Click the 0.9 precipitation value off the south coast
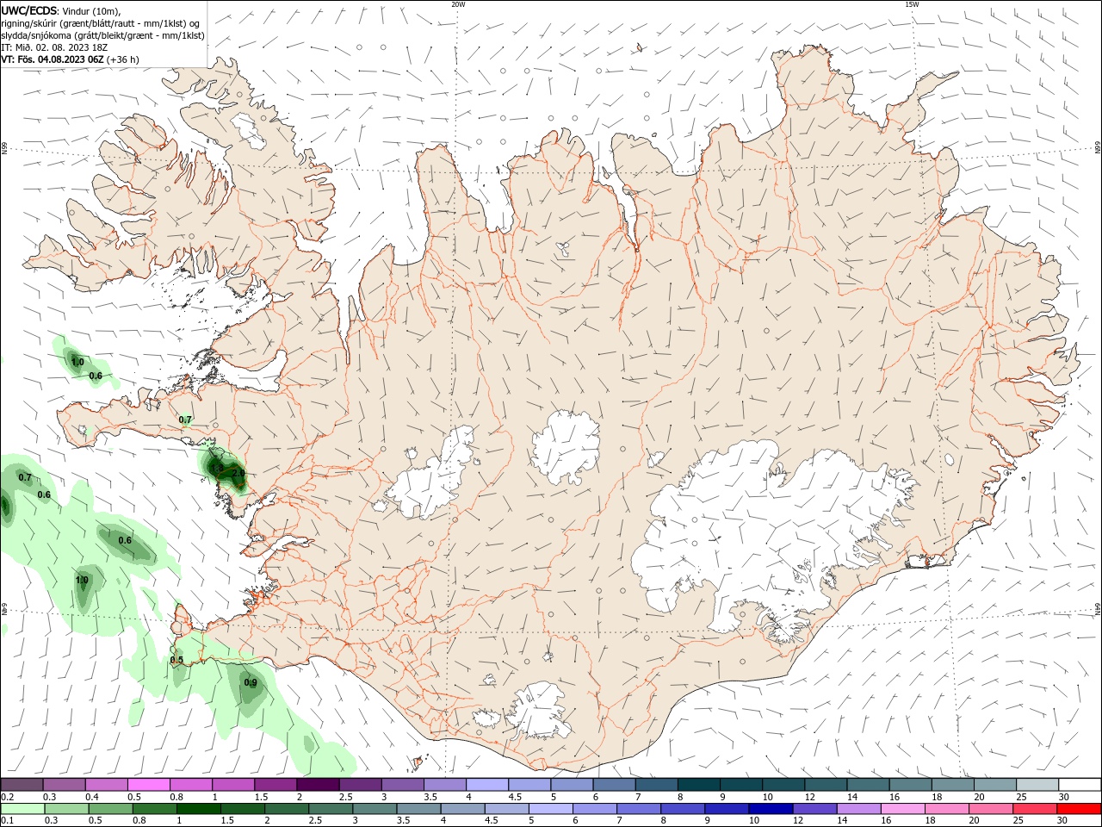1102x827 pixels. tap(251, 682)
